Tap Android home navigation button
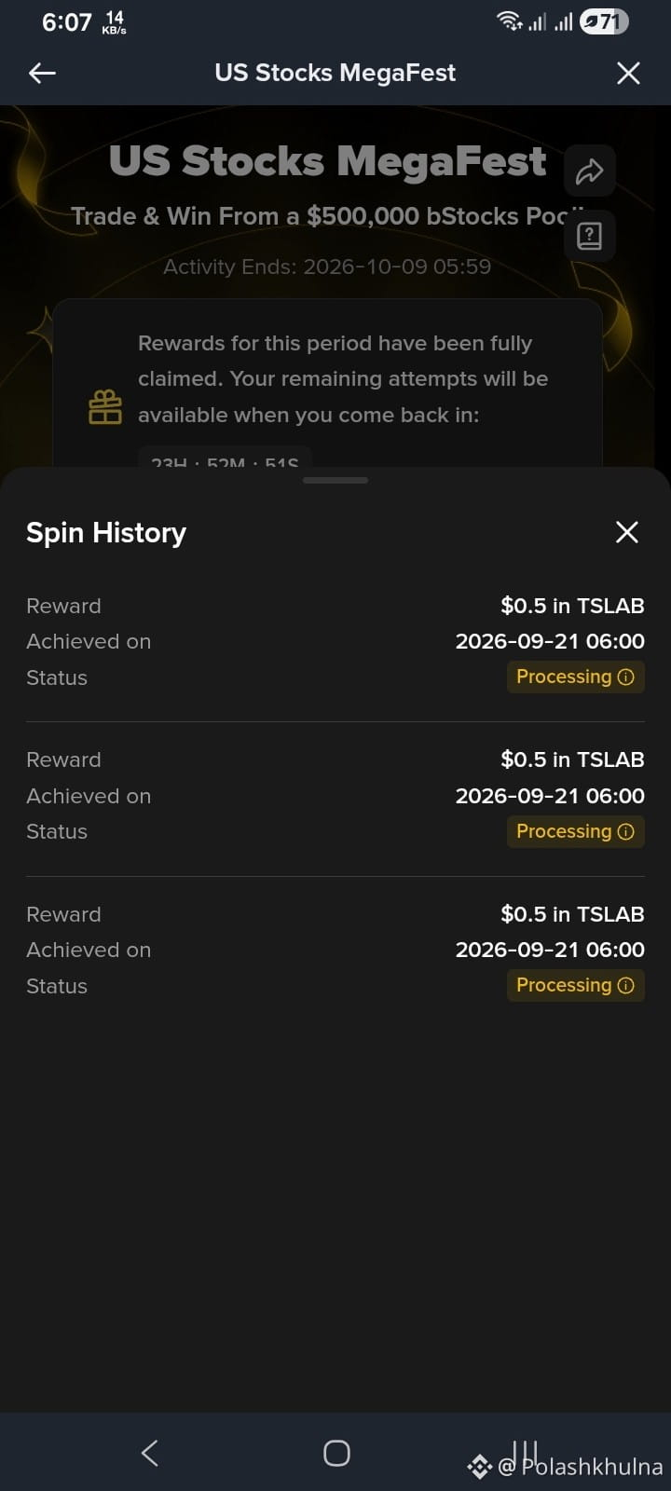Viewport: 671px width, 1491px height. click(336, 1453)
